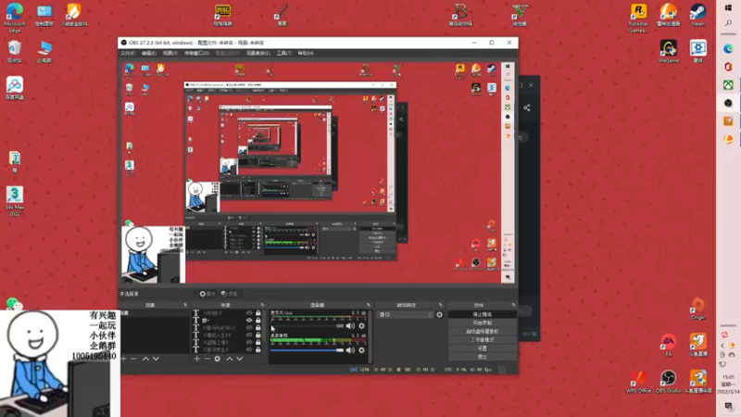Open the WeGame desktop shortcut
The height and width of the screenshot is (417, 741).
pyautogui.click(x=668, y=51)
